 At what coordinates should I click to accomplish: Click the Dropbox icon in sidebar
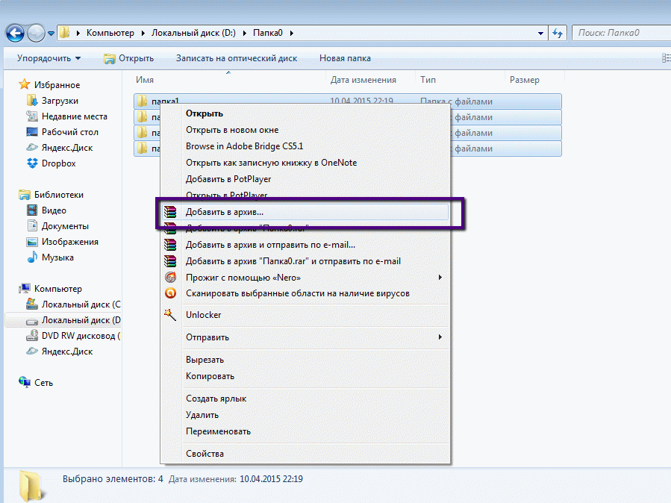tap(32, 163)
